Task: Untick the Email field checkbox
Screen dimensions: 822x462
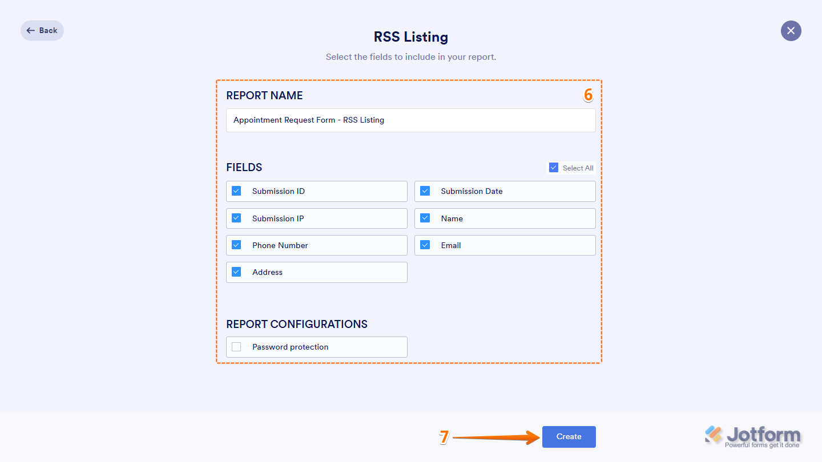Action: coord(425,245)
